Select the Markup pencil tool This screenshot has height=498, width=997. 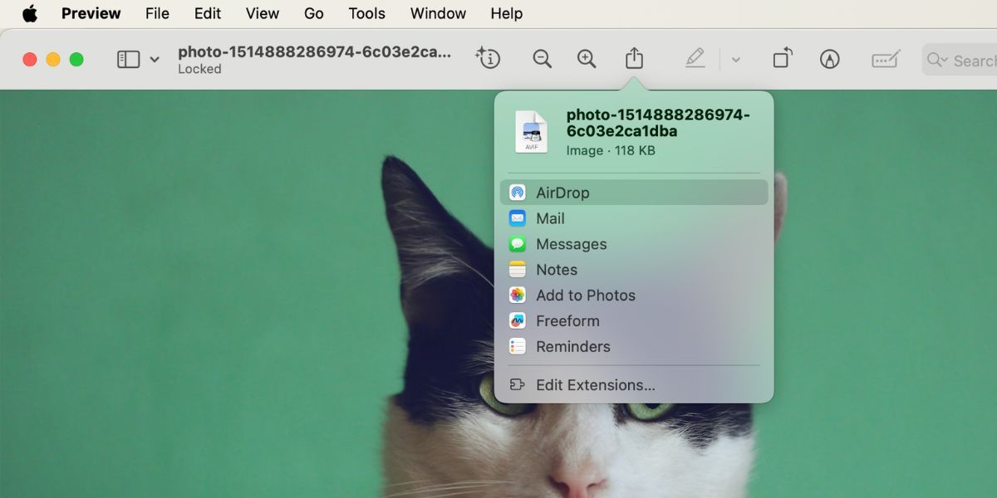695,59
